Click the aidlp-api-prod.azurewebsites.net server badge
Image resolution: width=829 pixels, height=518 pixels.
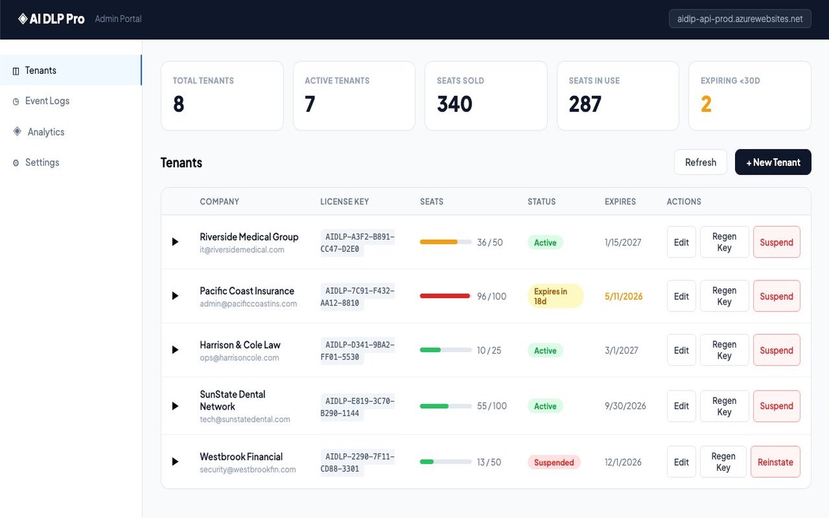(740, 19)
